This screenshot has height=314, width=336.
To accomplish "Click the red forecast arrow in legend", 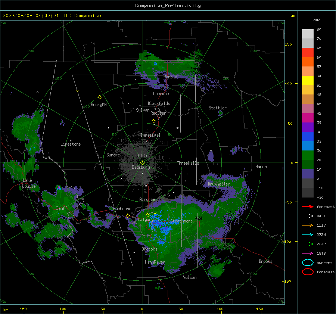I will pos(308,206).
